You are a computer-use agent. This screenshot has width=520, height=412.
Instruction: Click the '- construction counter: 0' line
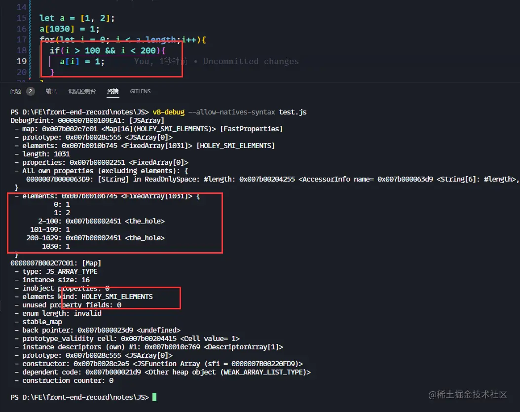pos(64,380)
